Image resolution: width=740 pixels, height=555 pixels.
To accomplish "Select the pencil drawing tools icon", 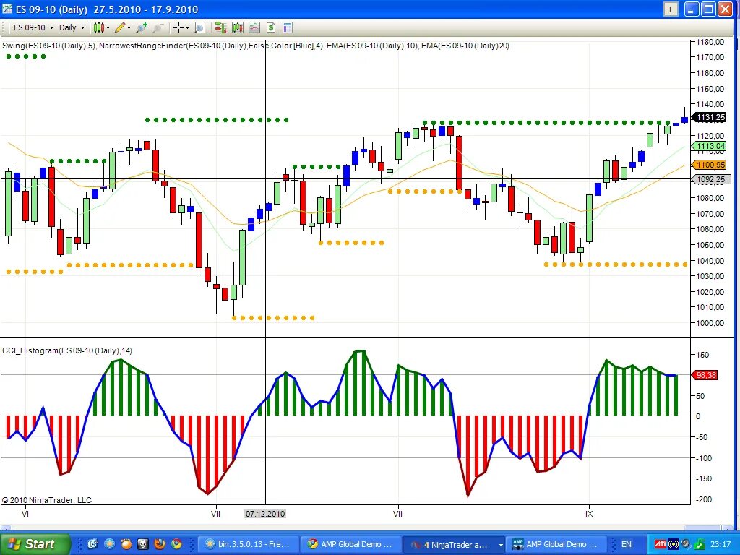I will [x=120, y=28].
